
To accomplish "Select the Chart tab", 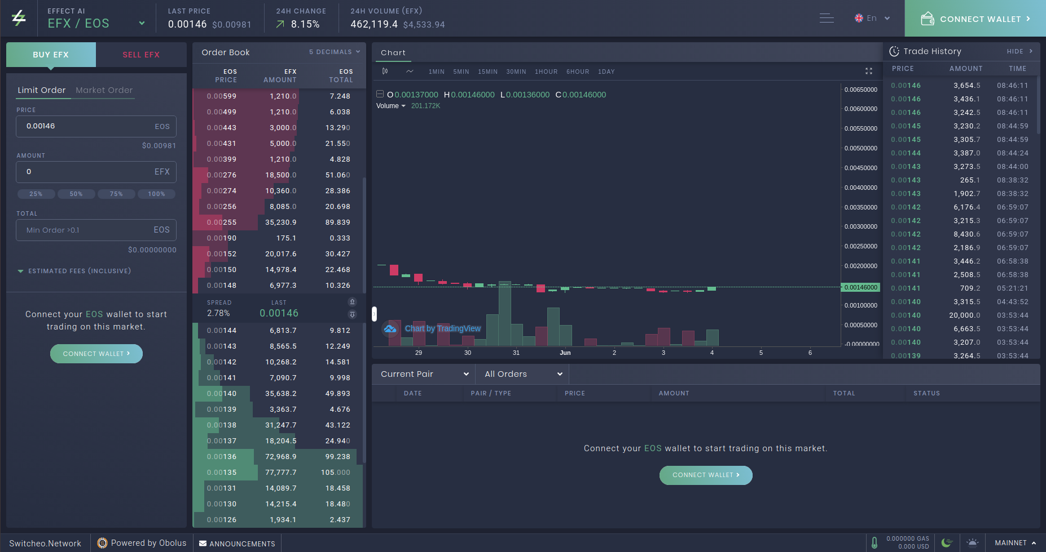I will [393, 52].
